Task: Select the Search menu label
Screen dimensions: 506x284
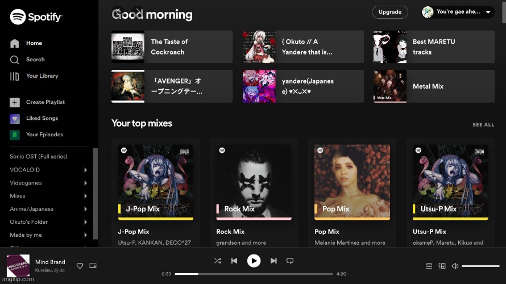Action: point(35,60)
